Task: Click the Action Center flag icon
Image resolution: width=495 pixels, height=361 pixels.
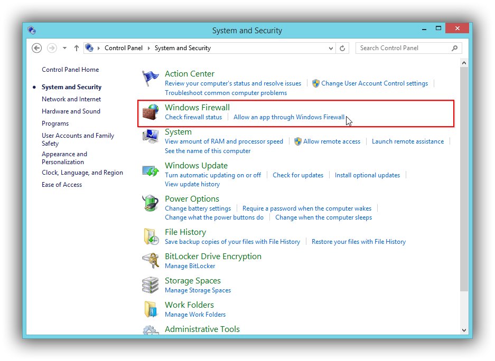Action: tap(150, 78)
